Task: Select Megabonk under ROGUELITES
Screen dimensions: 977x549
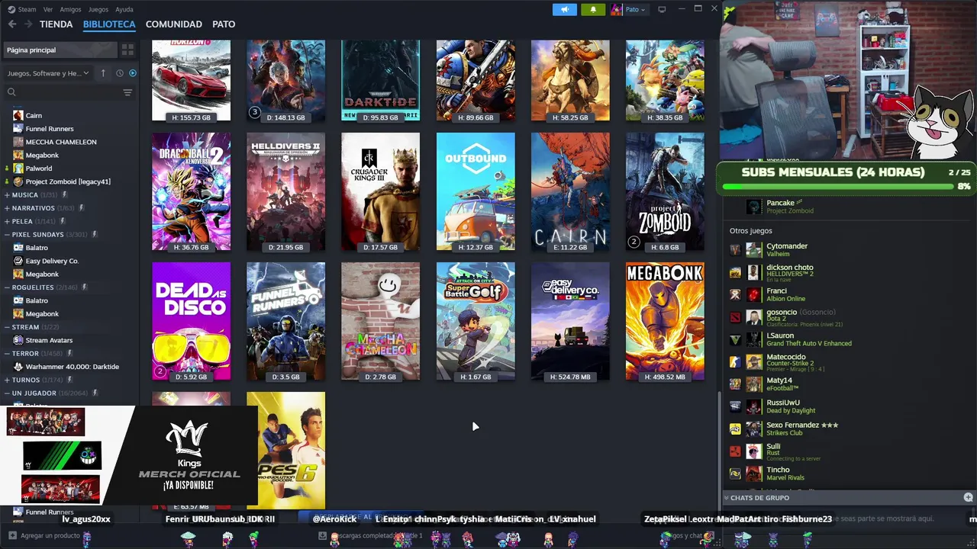Action: pyautogui.click(x=42, y=313)
